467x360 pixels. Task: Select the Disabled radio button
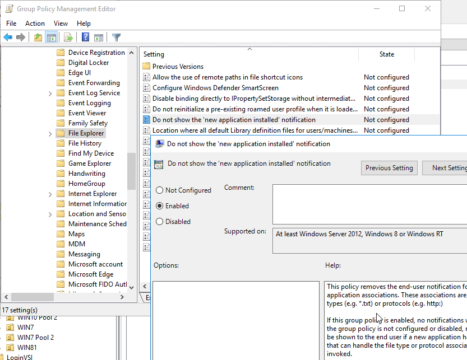click(160, 222)
